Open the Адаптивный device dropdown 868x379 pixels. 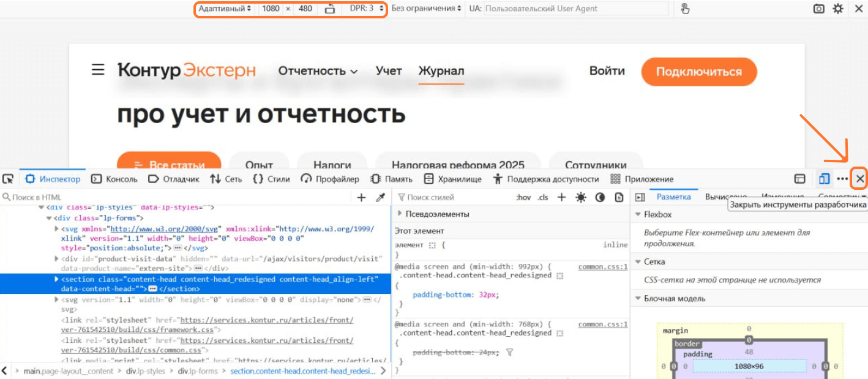225,9
